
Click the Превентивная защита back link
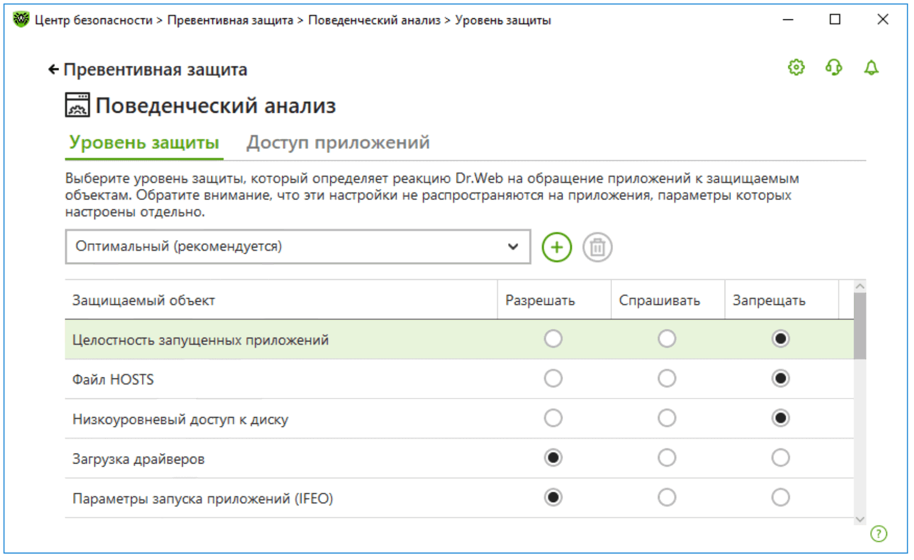[x=155, y=69]
